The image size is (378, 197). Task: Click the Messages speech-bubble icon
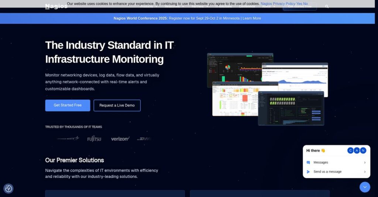pos(308,163)
